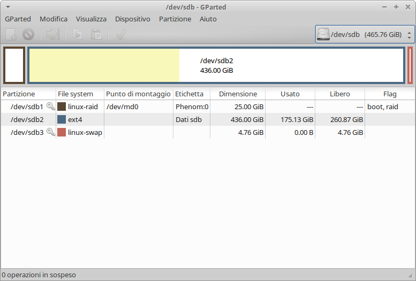Click the Delete partition toolbar icon
The width and height of the screenshot is (416, 281).
point(28,35)
